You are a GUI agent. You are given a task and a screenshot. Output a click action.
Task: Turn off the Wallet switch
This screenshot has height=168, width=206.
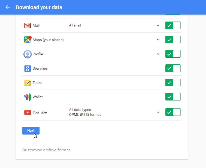[173, 97]
